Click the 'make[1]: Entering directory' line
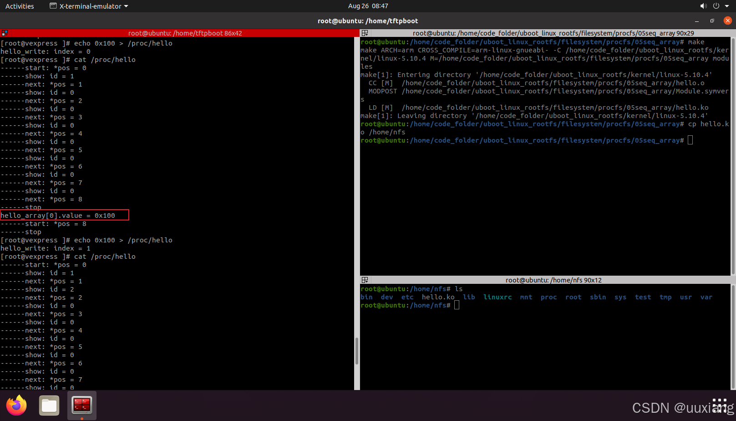The image size is (736, 421). pos(536,75)
